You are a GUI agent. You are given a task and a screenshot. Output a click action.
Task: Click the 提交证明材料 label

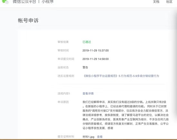click(x=66, y=136)
